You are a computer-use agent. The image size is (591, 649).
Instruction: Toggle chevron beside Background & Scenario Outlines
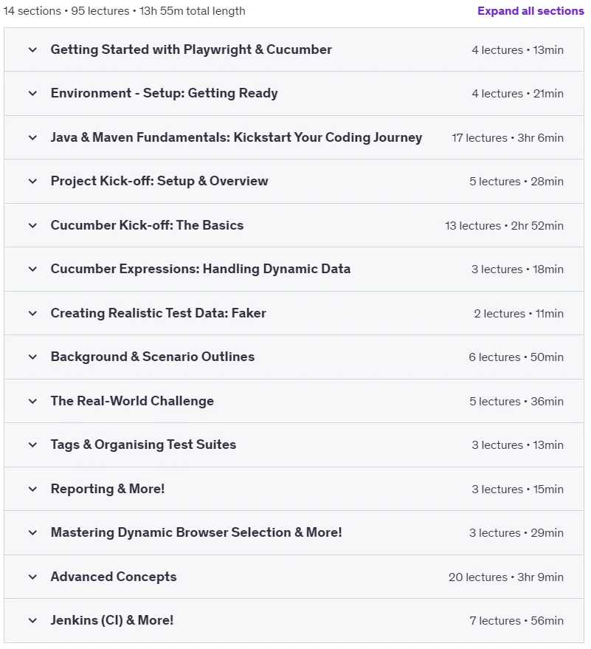[x=32, y=357]
